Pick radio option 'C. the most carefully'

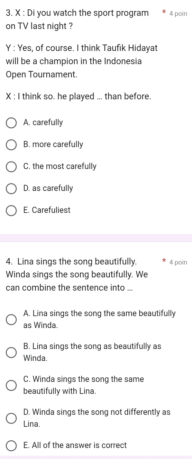pos(12,167)
